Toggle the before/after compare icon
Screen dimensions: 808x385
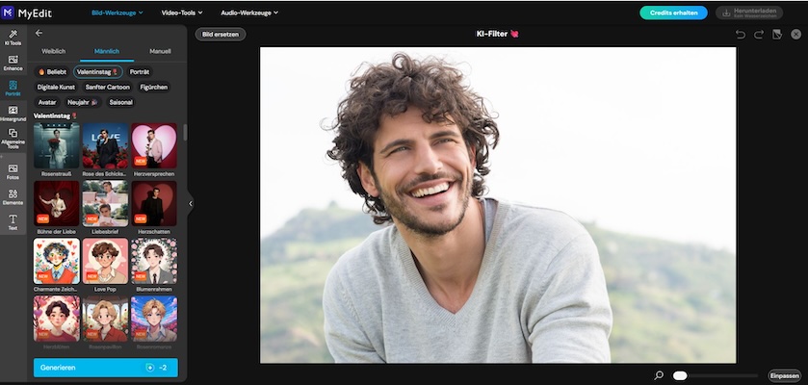click(x=777, y=35)
